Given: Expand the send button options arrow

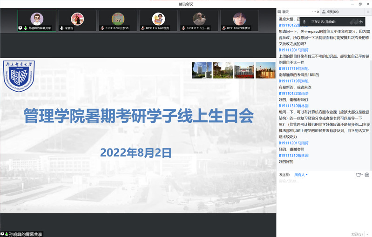Looking at the screenshot, I should (368, 234).
